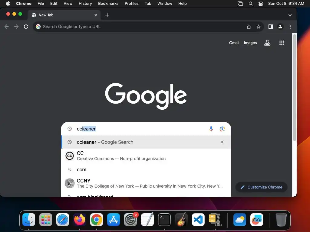Launch Visual Studio Code from dock
The width and height of the screenshot is (310, 232).
click(198, 220)
